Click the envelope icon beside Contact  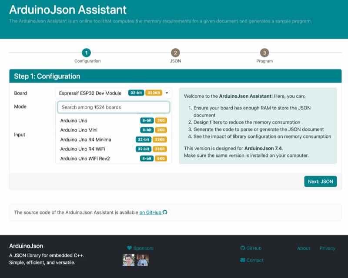point(244,260)
